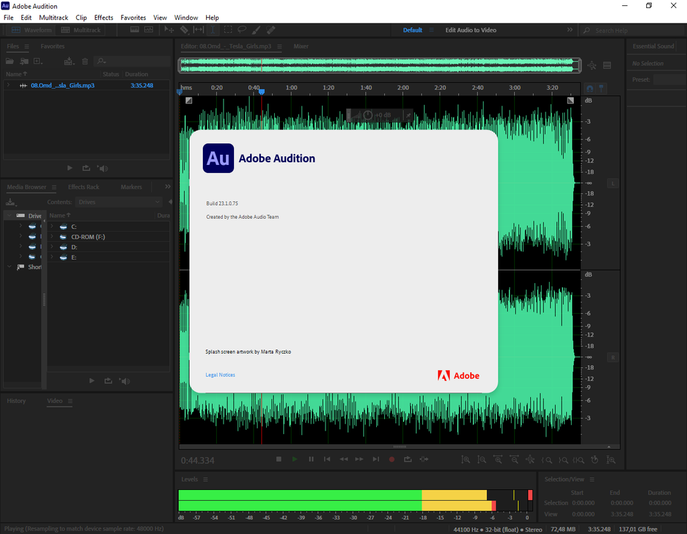Show the Spectral Pitch Display
The height and width of the screenshot is (534, 687).
[x=149, y=30]
